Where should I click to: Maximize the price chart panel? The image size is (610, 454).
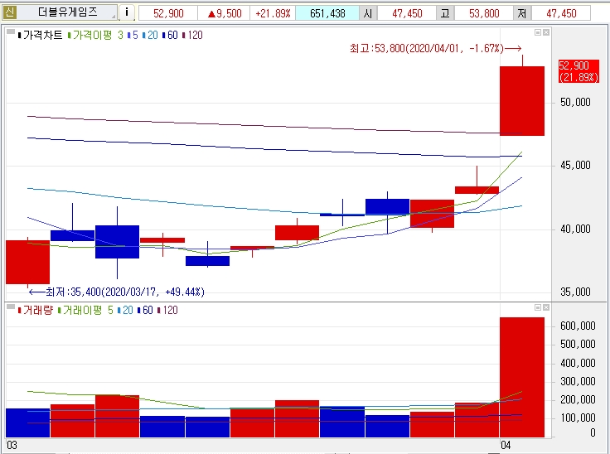[x=538, y=32]
